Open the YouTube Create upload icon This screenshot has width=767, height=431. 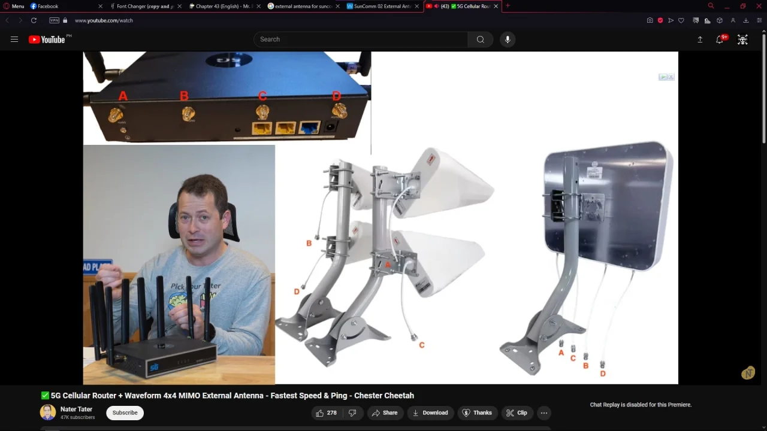click(x=700, y=40)
